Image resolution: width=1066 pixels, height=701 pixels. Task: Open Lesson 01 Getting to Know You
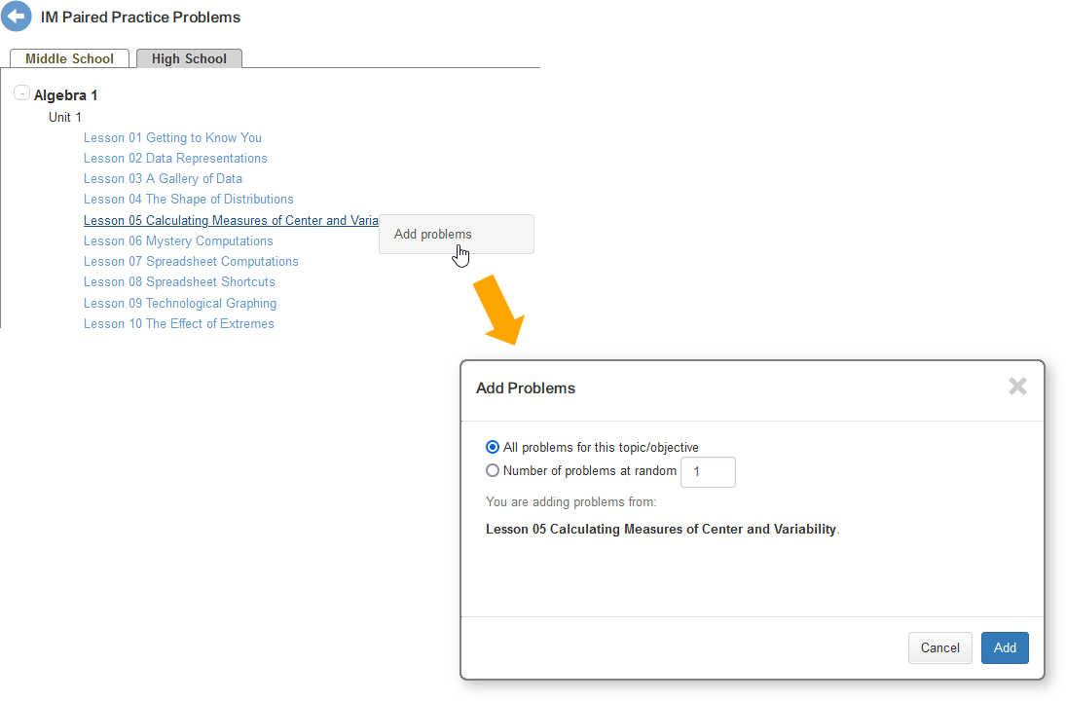coord(172,138)
